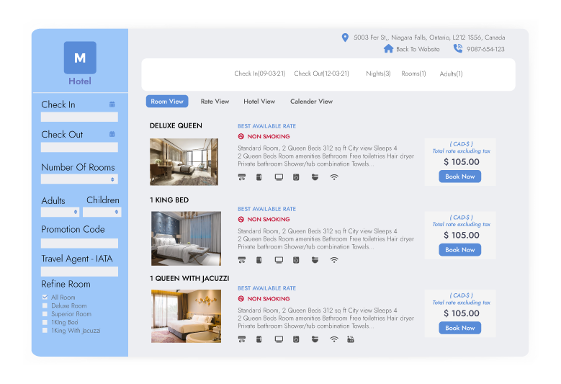The height and width of the screenshot is (384, 561).
Task: Expand the Number Of Rooms dropdown
Action: pyautogui.click(x=79, y=179)
